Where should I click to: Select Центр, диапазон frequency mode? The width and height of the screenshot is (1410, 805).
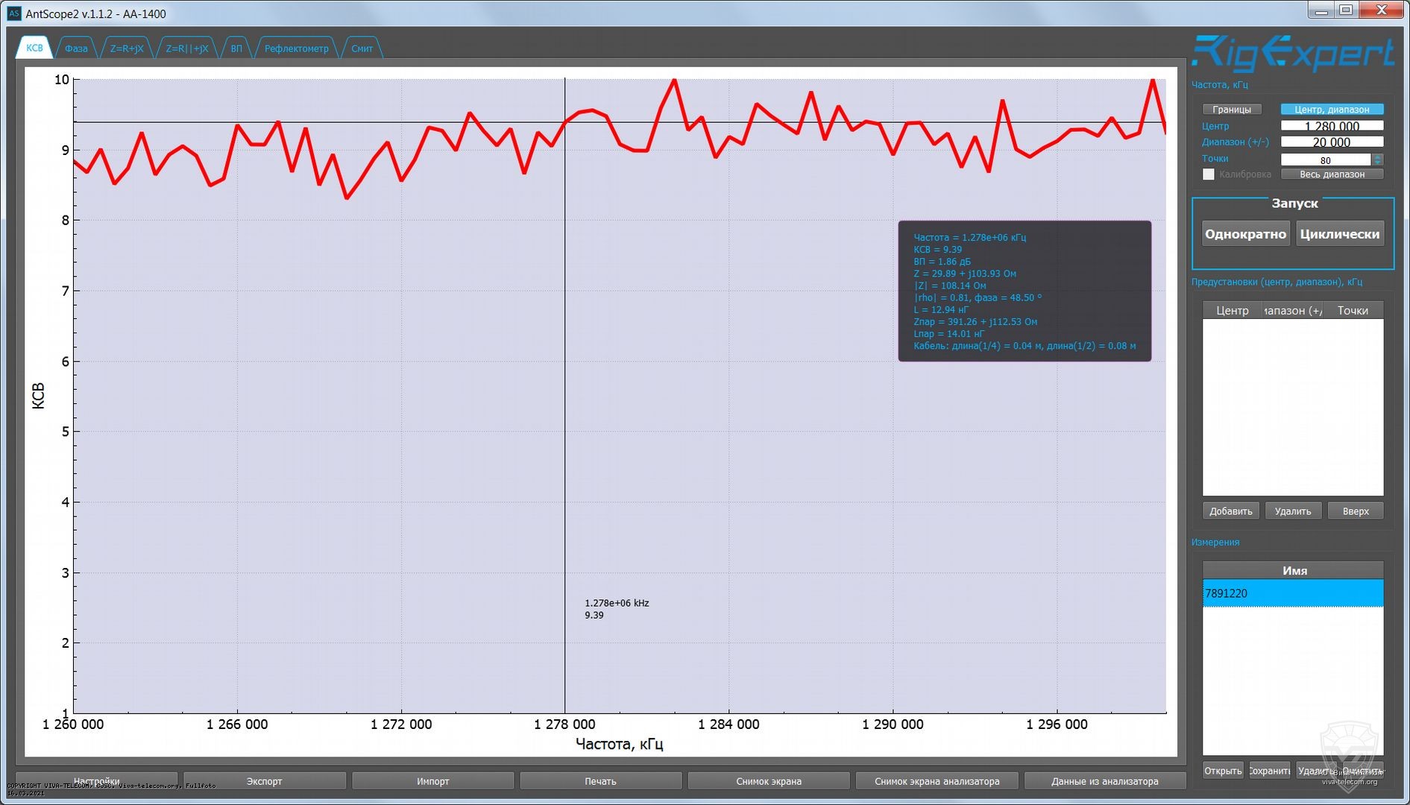[x=1331, y=110]
